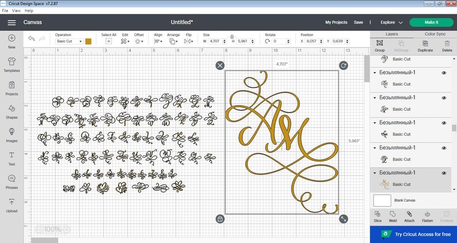Click the Select All icon
This screenshot has width=457, height=243.
coord(109,41)
